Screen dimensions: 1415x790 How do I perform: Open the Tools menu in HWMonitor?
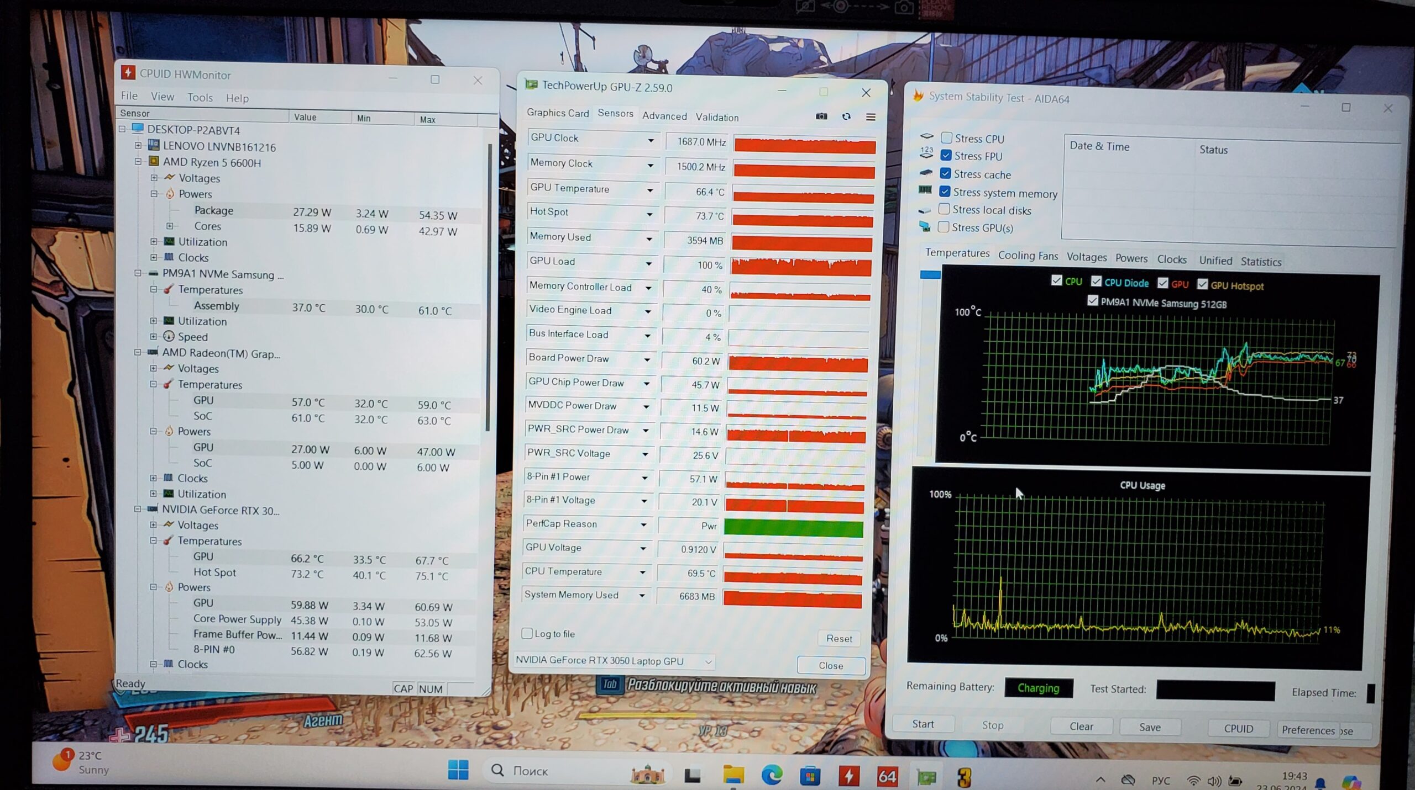click(200, 98)
